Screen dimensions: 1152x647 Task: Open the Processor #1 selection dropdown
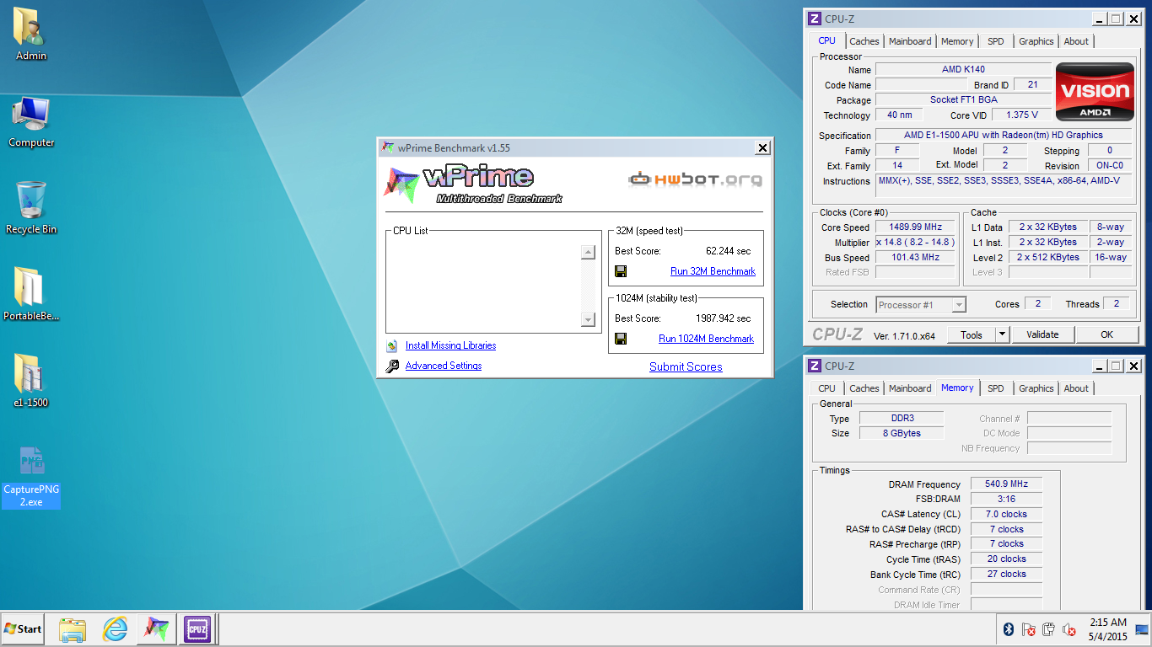point(921,305)
